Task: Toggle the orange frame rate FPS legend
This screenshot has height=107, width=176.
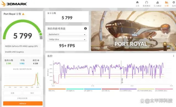Action: tap(57, 90)
